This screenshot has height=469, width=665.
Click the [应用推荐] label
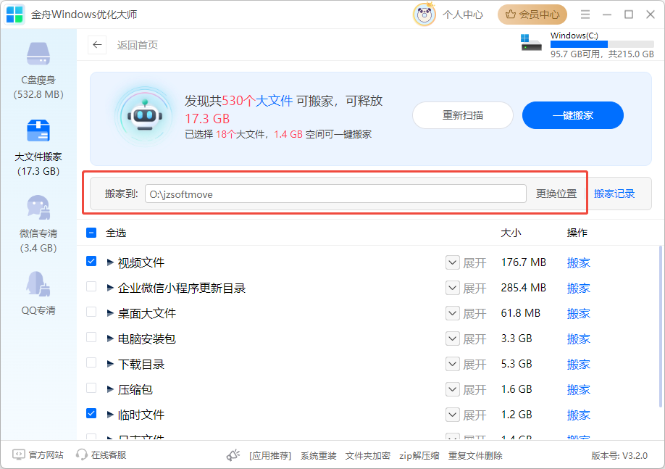click(x=270, y=456)
